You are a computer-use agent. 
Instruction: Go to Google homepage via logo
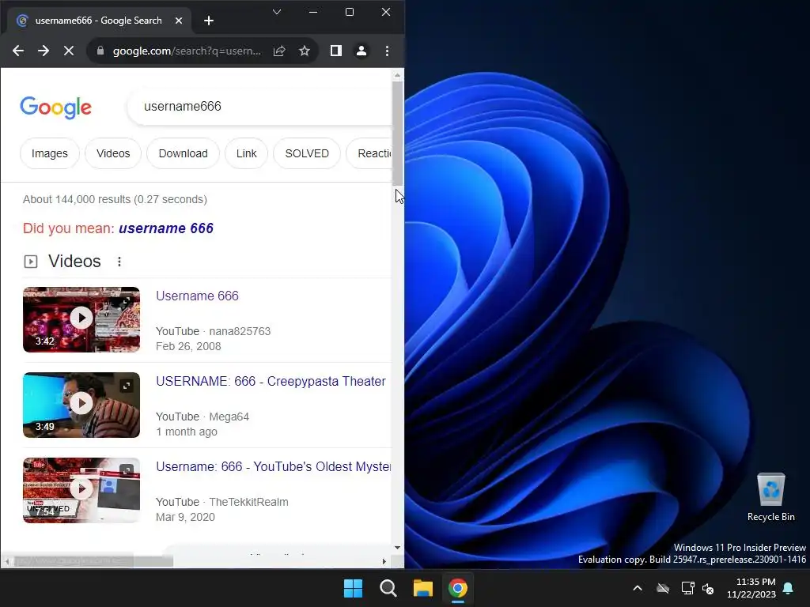point(56,107)
